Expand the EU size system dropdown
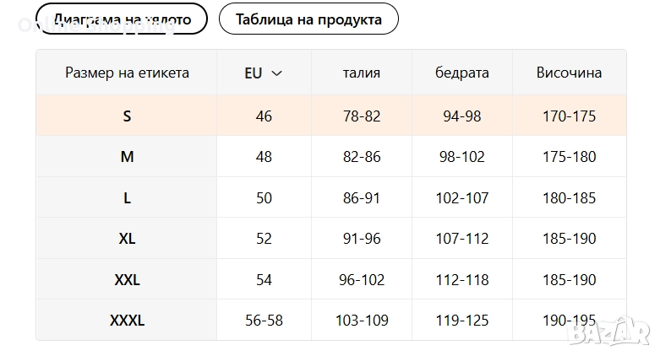660x356 pixels. (263, 73)
